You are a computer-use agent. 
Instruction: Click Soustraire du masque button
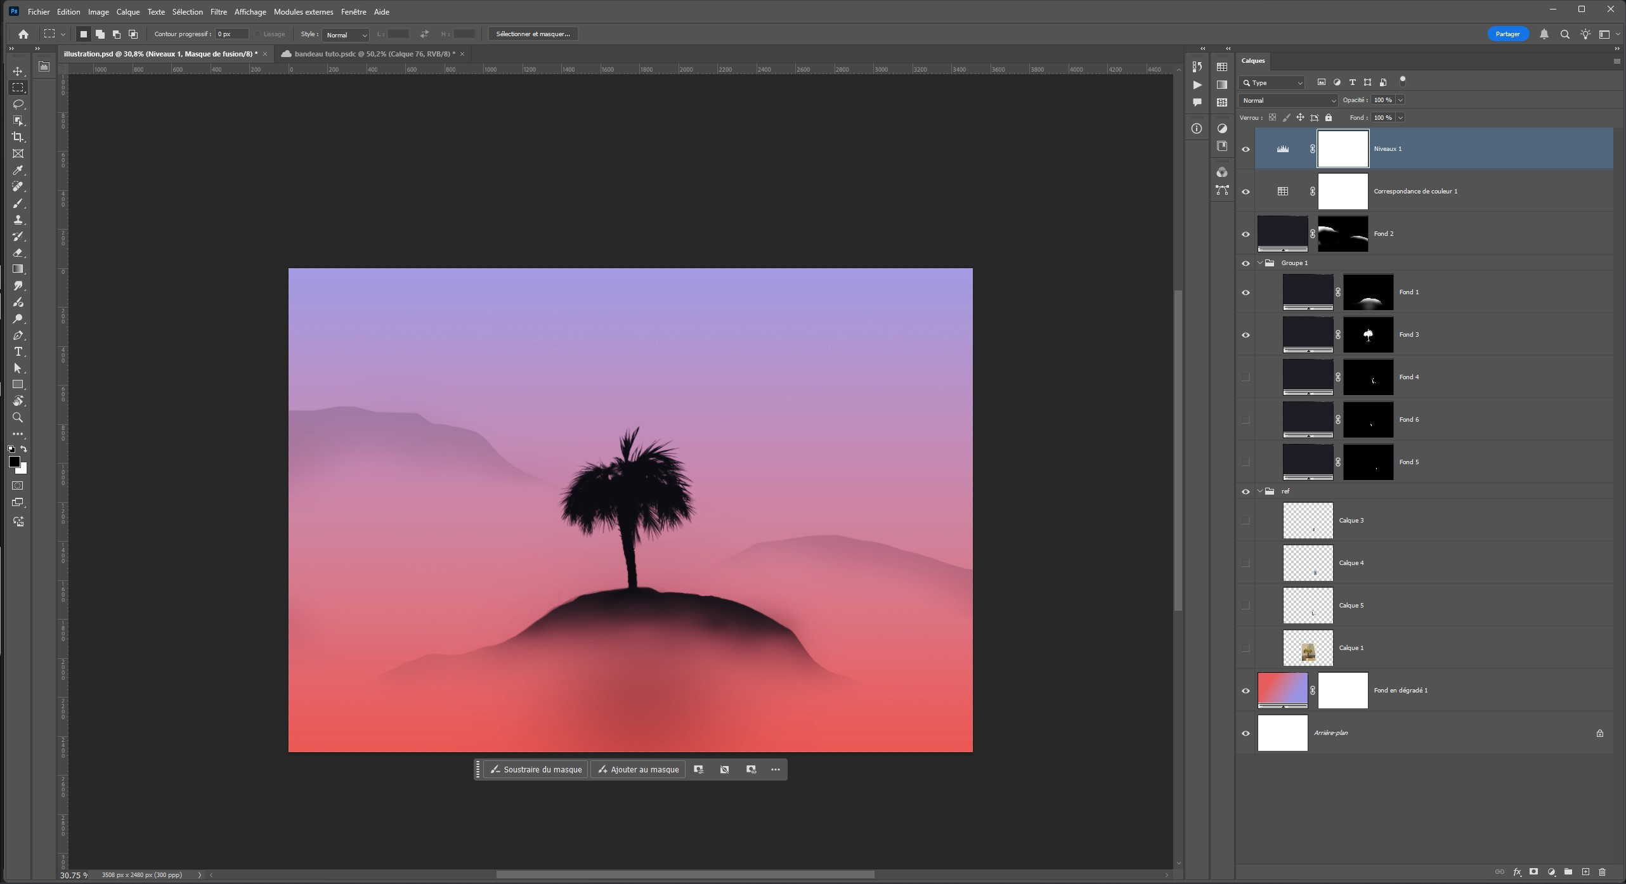[536, 769]
